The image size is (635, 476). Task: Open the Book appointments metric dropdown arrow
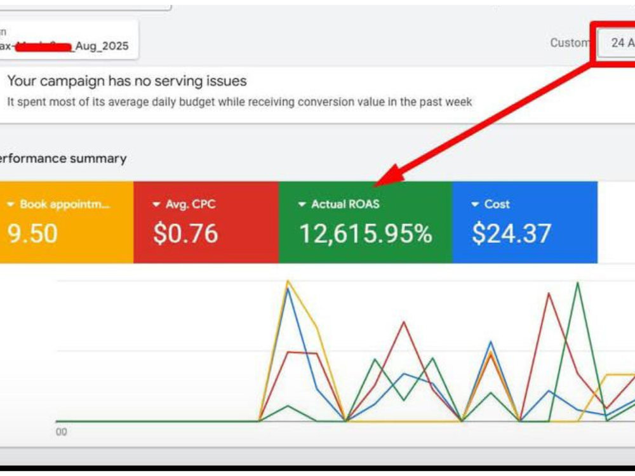[11, 204]
